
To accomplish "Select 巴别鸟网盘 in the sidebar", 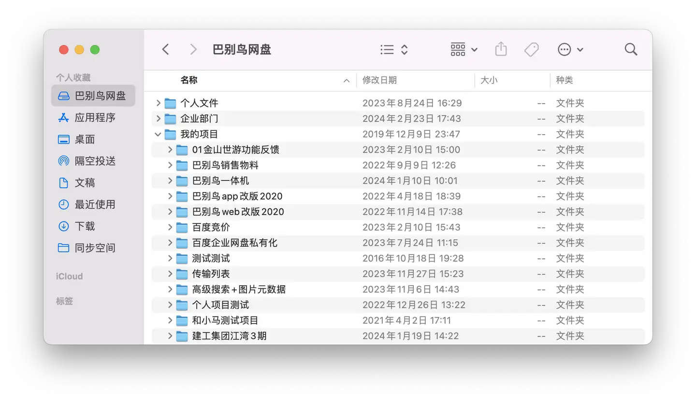I will click(93, 96).
